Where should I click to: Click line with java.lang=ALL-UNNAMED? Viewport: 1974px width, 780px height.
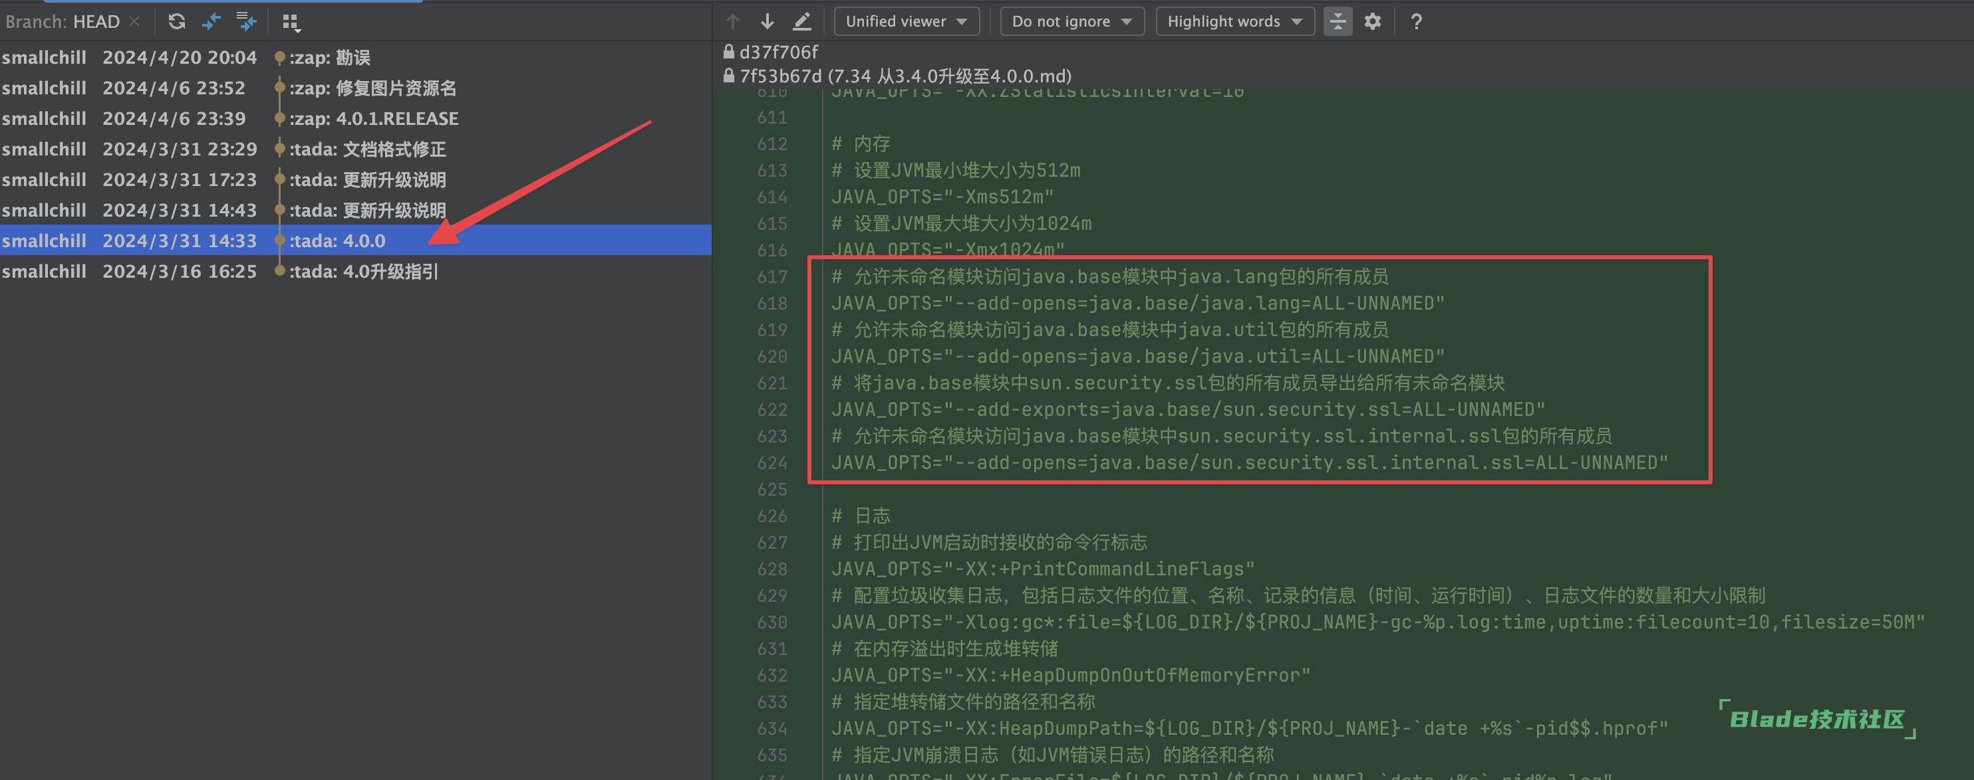[x=1138, y=303]
